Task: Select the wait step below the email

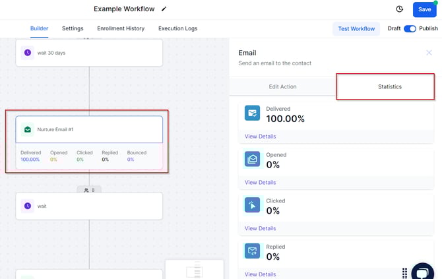Action: pos(88,206)
